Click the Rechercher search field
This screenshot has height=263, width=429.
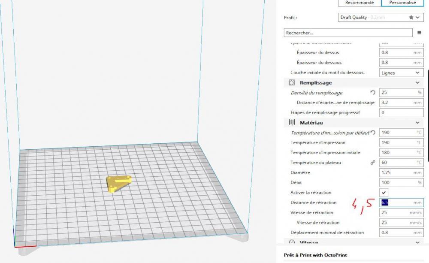(348, 33)
